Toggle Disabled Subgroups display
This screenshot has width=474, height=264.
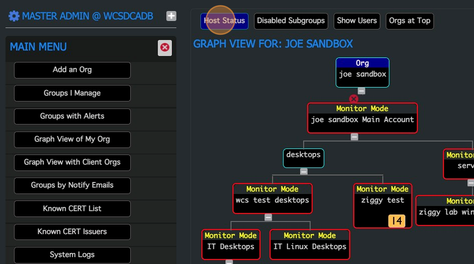click(x=291, y=20)
